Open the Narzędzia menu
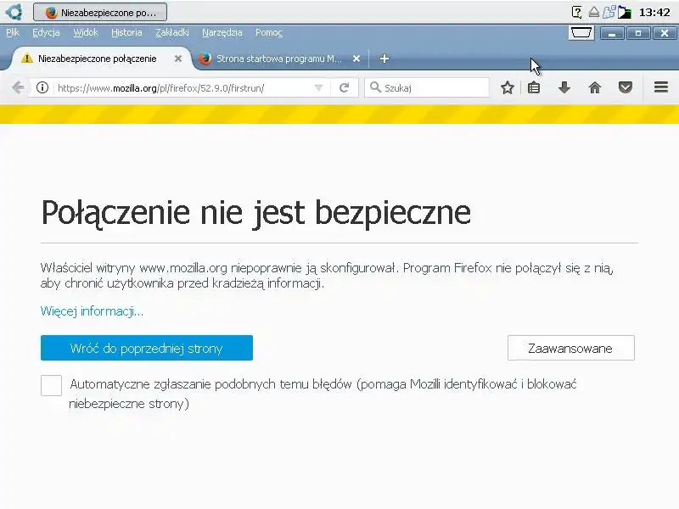Screen dimensions: 679x509 pyautogui.click(x=222, y=32)
